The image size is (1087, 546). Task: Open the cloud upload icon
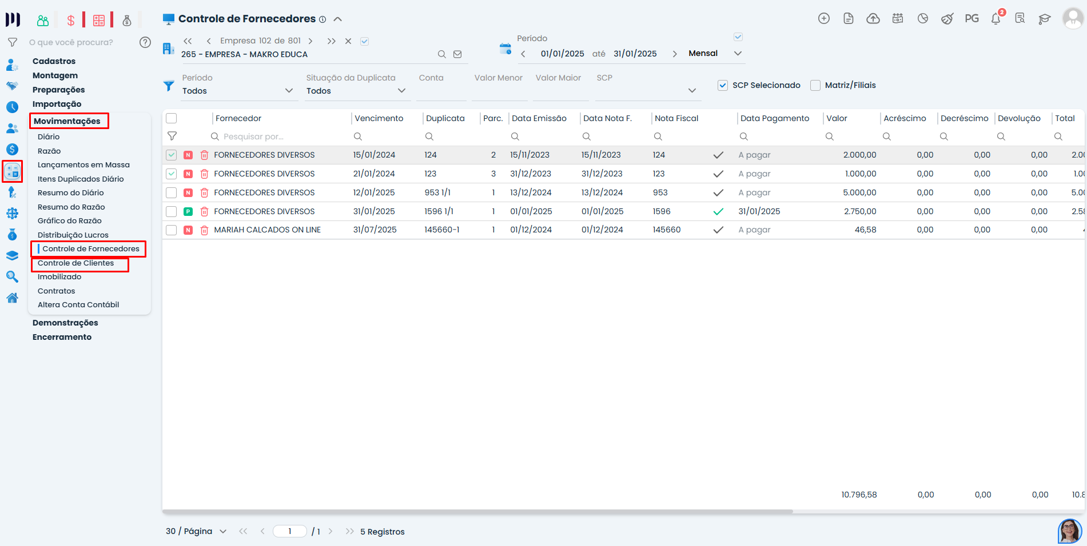click(x=873, y=19)
